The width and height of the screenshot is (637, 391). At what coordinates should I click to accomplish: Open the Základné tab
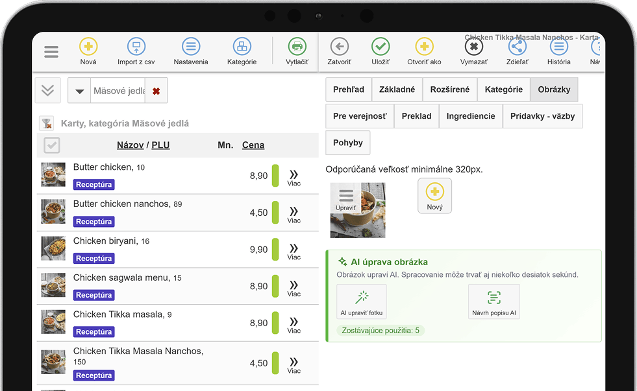pos(397,89)
